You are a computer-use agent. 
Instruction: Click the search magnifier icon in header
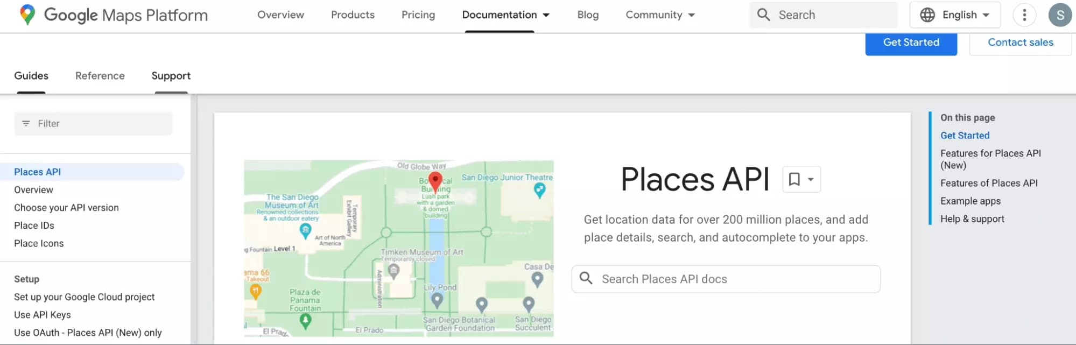(x=763, y=15)
